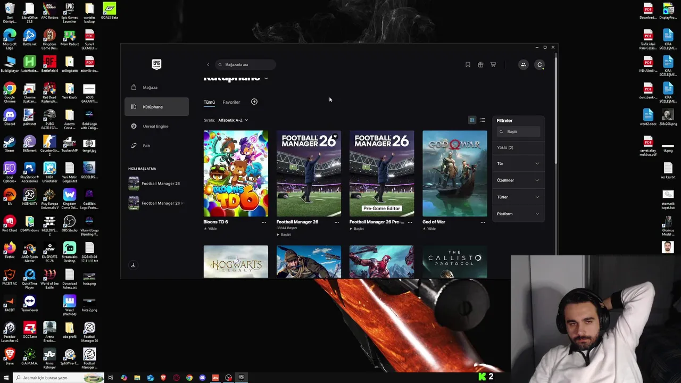
Task: Click Yükle under God of War
Action: [x=429, y=229]
